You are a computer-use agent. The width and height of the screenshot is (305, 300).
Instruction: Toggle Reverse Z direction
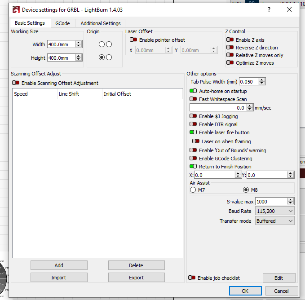point(230,47)
